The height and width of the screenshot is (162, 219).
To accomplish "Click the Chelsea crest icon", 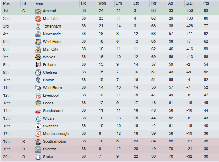I will point(38,72).
